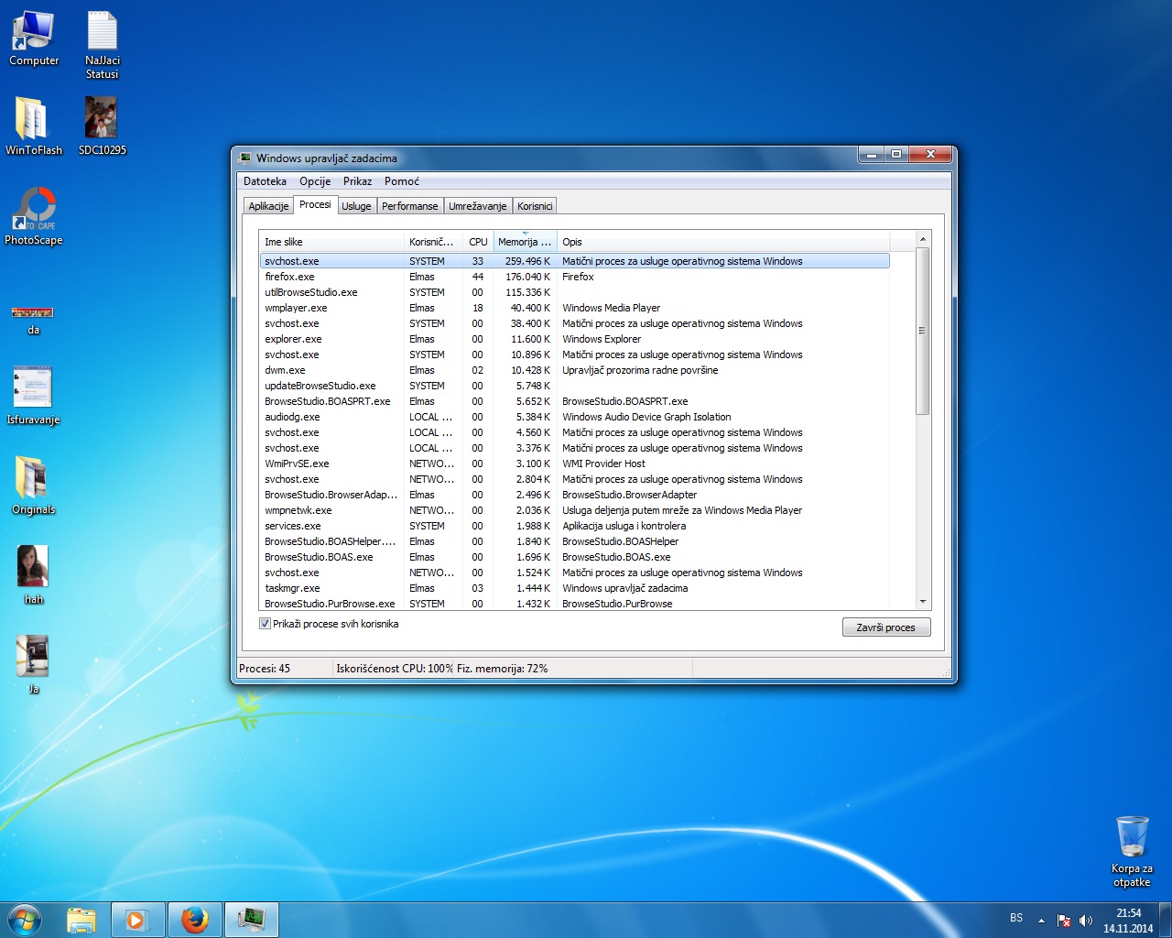The height and width of the screenshot is (938, 1172).
Task: Click the 'Završi proces' button
Action: point(885,627)
